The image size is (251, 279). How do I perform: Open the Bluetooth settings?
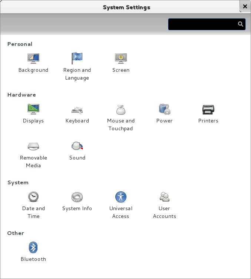33,248
